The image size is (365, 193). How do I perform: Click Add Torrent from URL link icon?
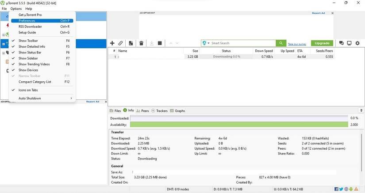(120, 43)
